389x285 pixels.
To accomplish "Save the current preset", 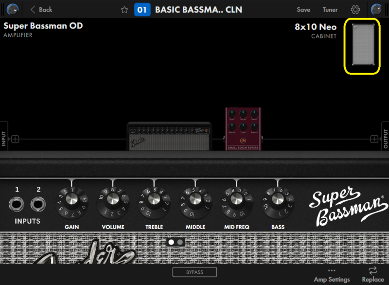I will click(x=303, y=10).
